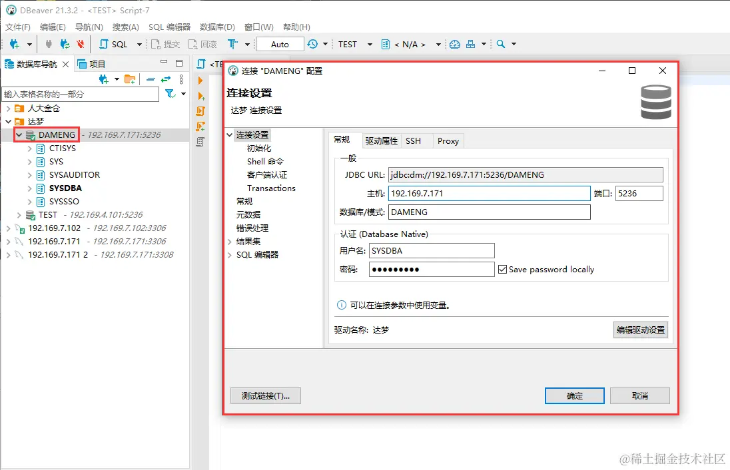Open the 编辑(E) menu
The image size is (730, 470).
tap(53, 27)
